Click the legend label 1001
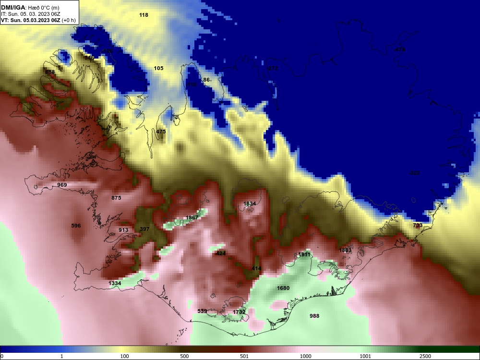The height and width of the screenshot is (360, 480). pyautogui.click(x=365, y=356)
